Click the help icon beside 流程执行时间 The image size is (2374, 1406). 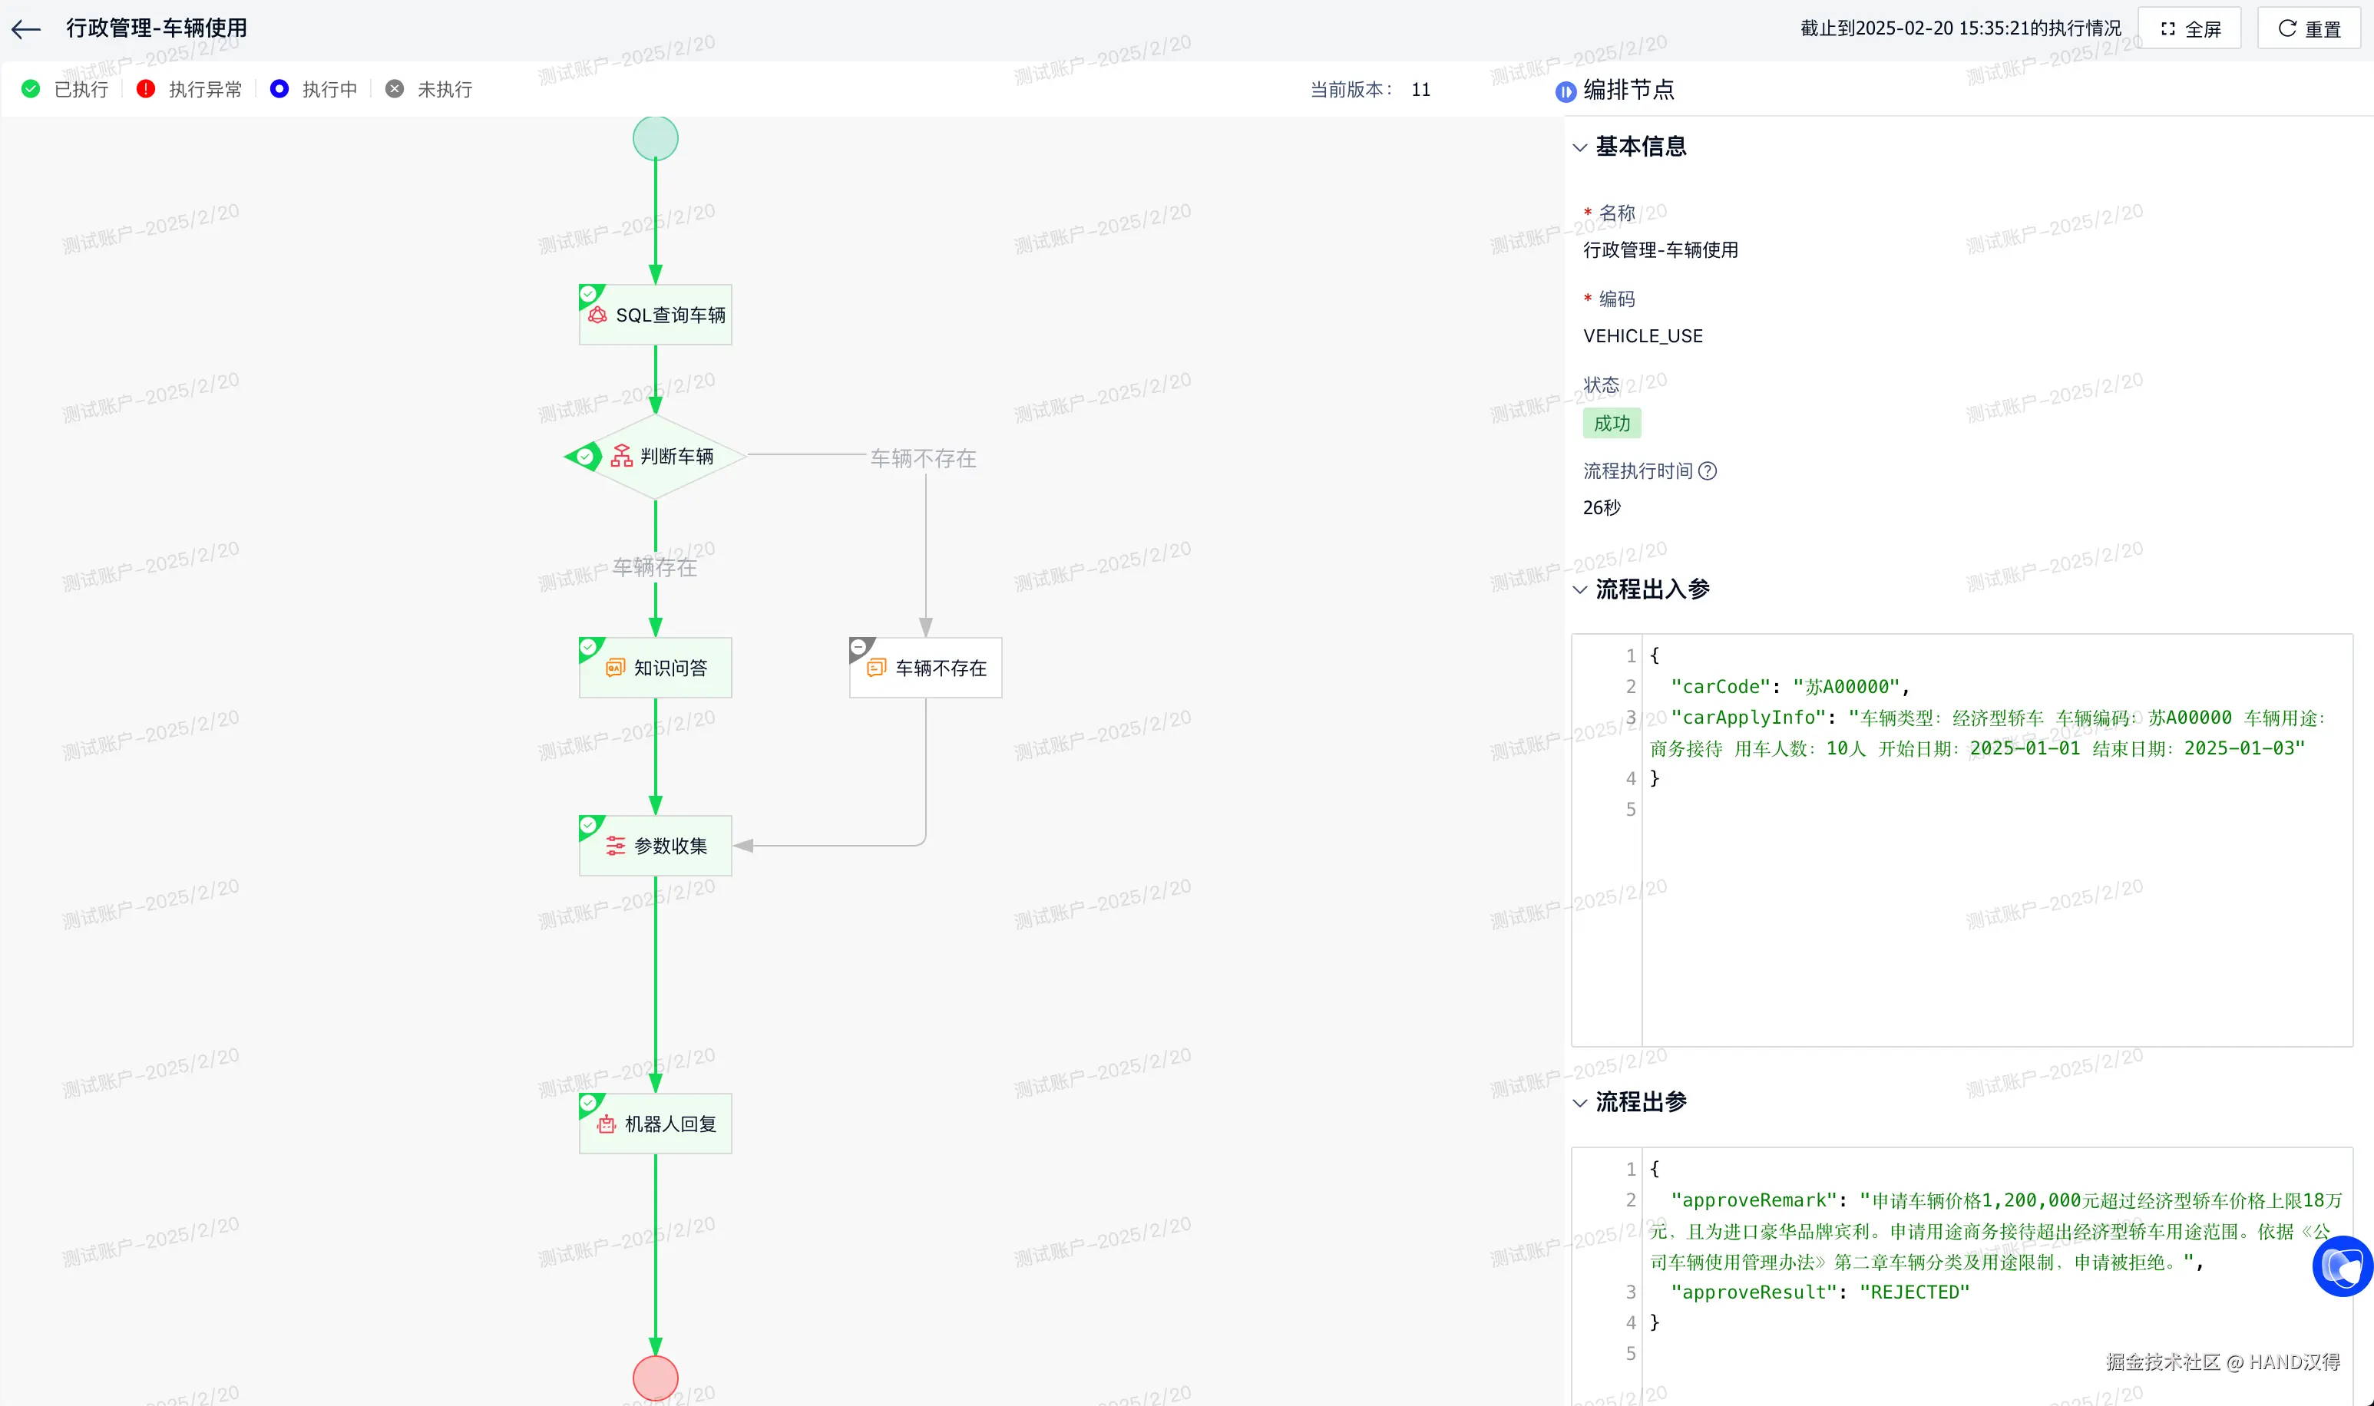pos(1707,471)
